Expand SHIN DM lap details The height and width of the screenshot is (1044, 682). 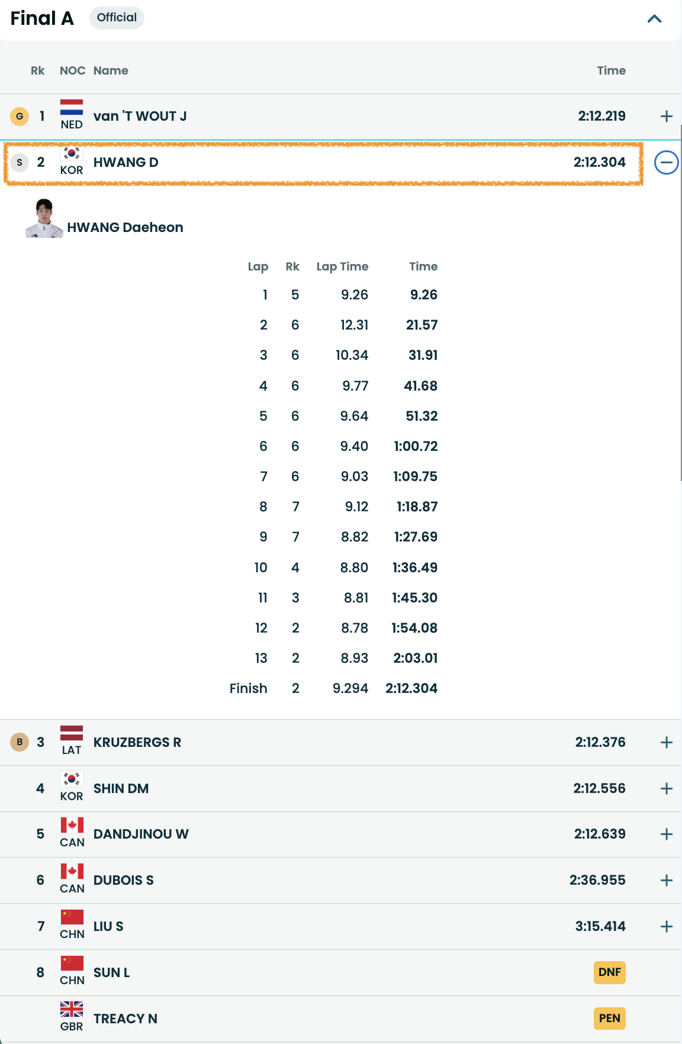coord(666,789)
